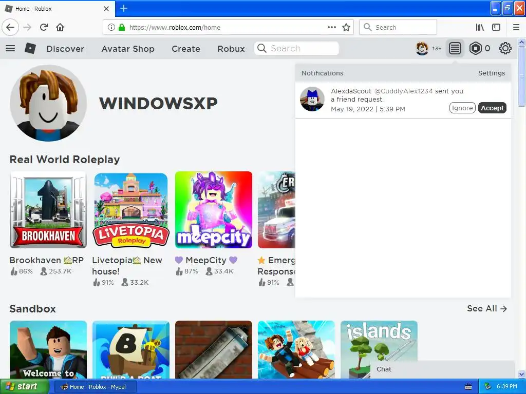Click the browser forward arrow
The image size is (526, 394).
coord(27,27)
